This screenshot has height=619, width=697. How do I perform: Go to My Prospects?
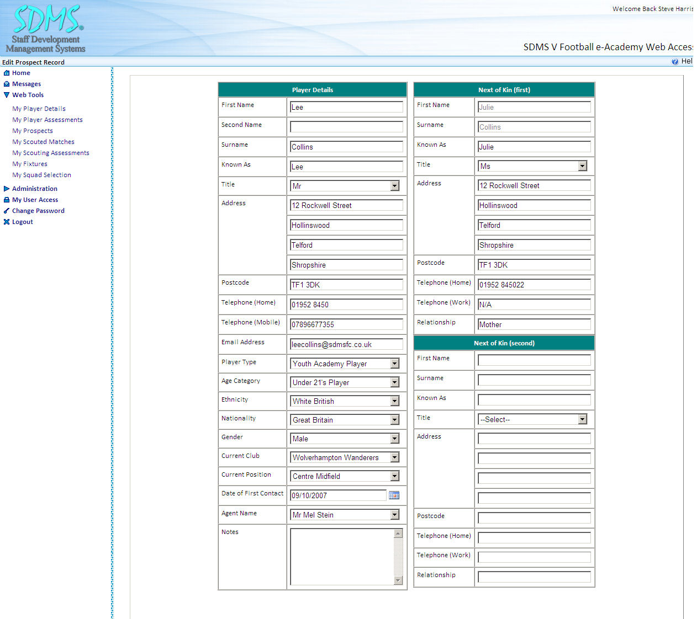pos(33,131)
